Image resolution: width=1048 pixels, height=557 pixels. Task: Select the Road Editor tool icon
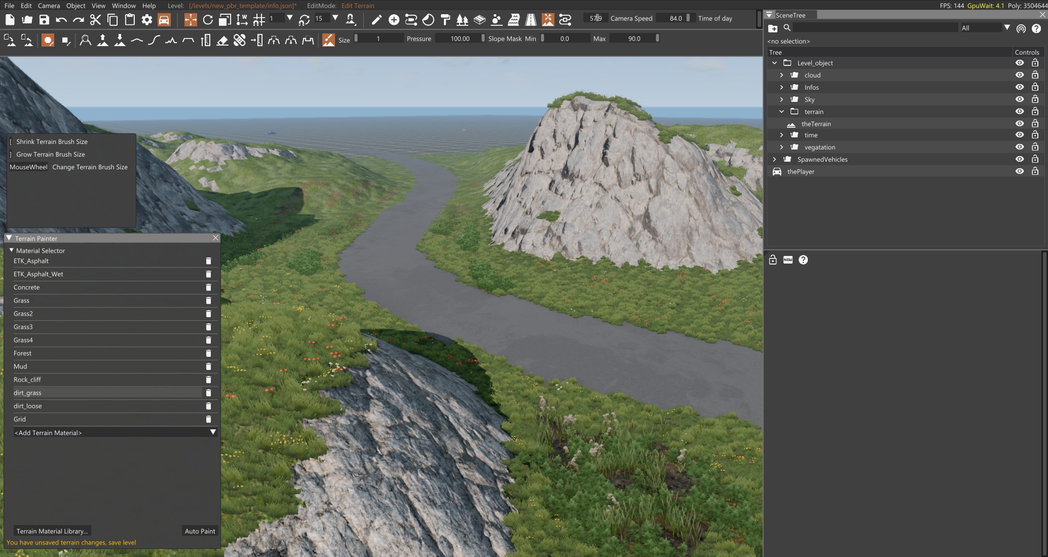click(x=531, y=20)
